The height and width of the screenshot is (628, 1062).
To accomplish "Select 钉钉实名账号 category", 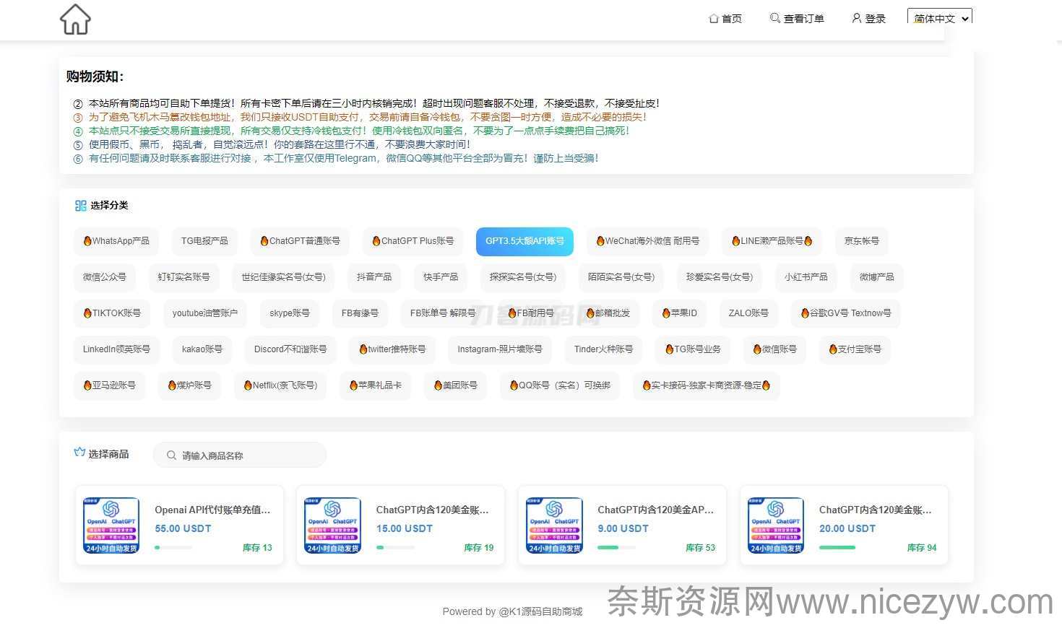I will click(184, 277).
